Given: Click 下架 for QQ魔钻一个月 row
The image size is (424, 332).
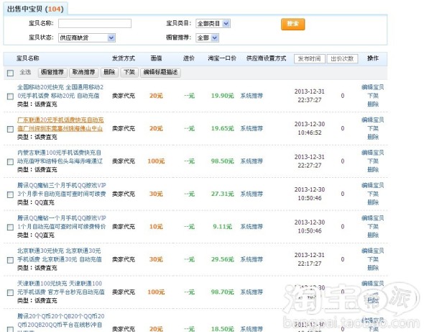Looking at the screenshot, I should [373, 227].
